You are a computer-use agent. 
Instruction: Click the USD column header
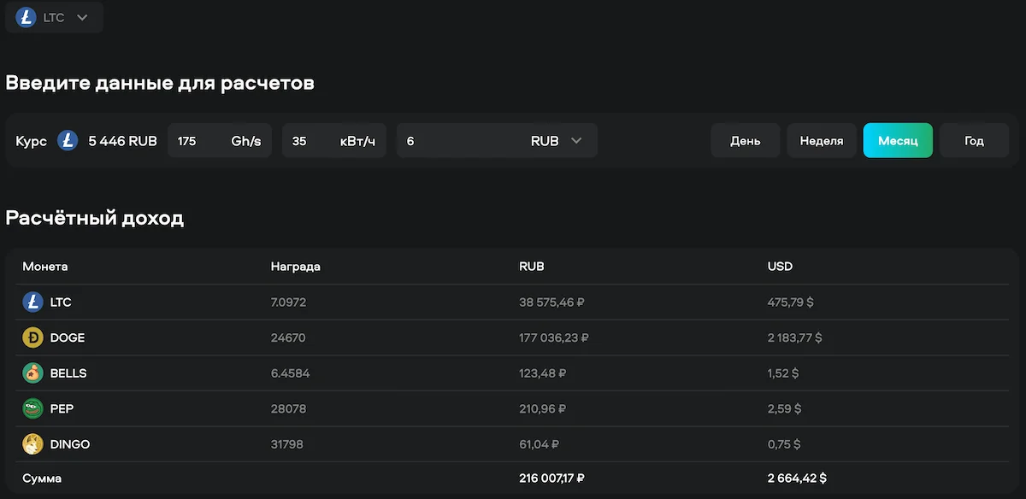click(780, 267)
